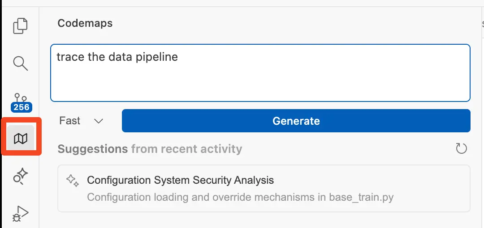Open the Search view in the sidebar
Viewport: 484px width, 228px height.
click(x=21, y=63)
